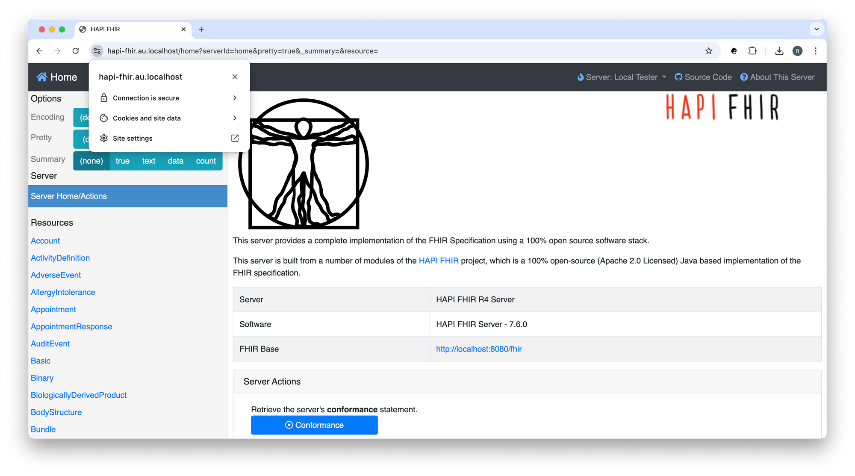
Task: Open the AdverseEvent resource
Action: (56, 275)
